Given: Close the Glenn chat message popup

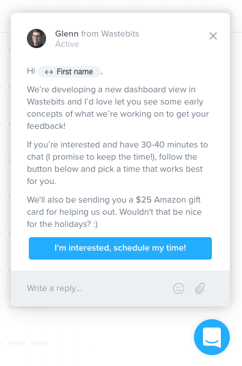Looking at the screenshot, I should pos(213,36).
